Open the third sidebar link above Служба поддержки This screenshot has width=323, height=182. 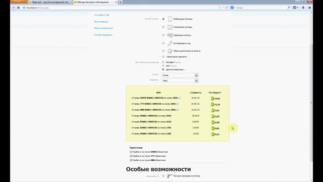point(103,28)
